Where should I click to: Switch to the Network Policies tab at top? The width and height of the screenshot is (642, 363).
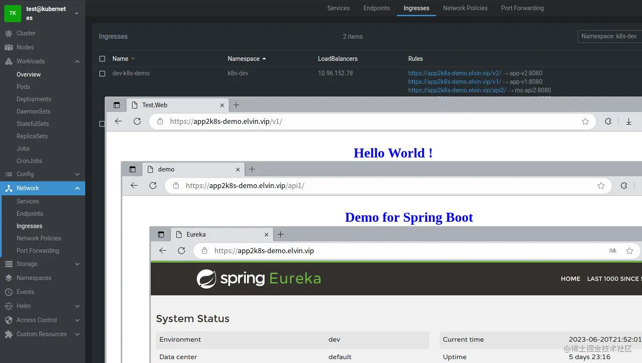465,8
